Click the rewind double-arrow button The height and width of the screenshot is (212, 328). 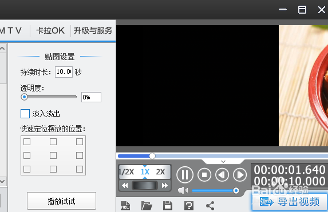pyautogui.click(x=125, y=186)
